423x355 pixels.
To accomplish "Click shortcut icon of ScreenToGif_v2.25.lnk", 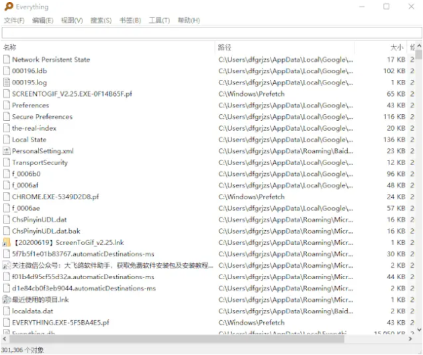I will tap(7, 243).
